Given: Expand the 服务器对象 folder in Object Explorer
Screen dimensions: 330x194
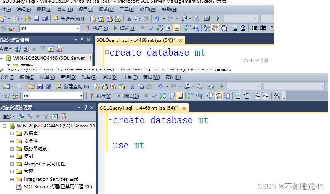Looking at the screenshot, I should (x=12, y=149).
